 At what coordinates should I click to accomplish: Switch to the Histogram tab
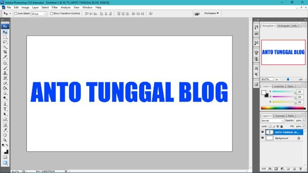pyautogui.click(x=284, y=26)
